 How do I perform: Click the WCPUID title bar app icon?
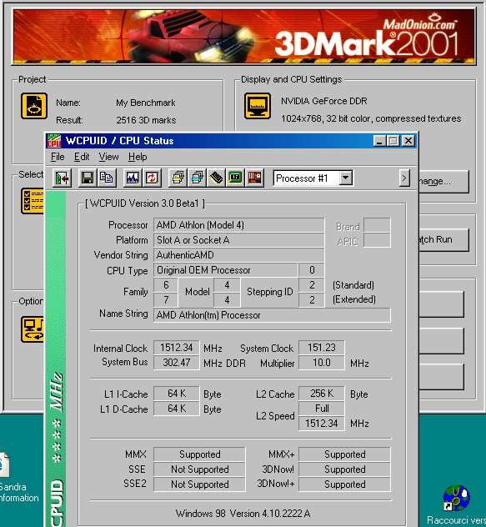54,140
